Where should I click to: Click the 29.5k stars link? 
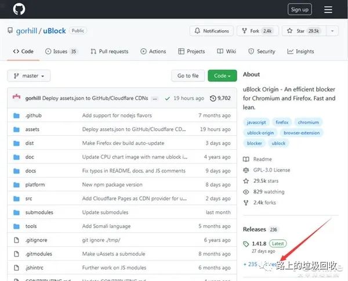point(261,181)
